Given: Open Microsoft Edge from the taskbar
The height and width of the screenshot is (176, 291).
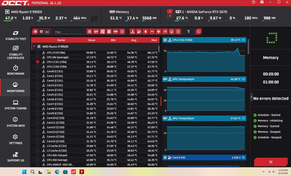Looking at the screenshot, I should click(57, 172).
